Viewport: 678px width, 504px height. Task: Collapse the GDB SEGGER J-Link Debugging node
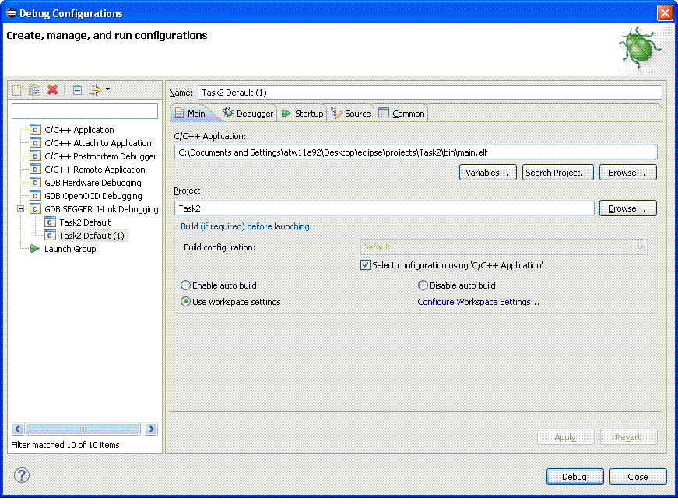pos(20,209)
